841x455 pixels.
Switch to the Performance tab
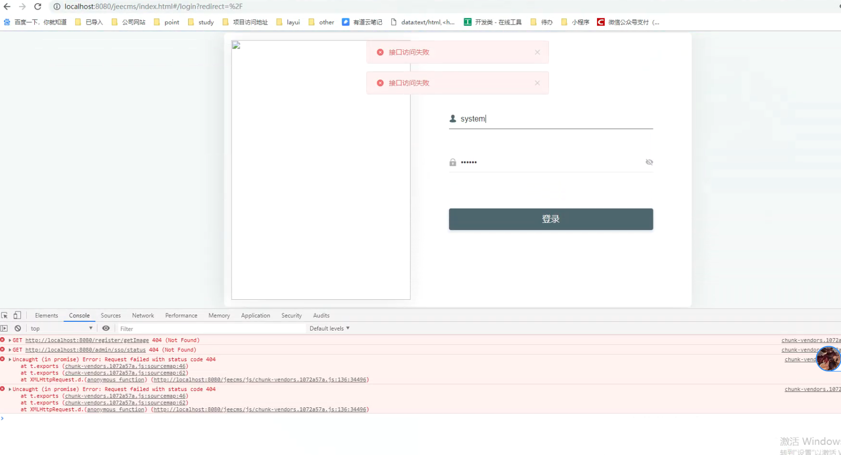pos(181,316)
